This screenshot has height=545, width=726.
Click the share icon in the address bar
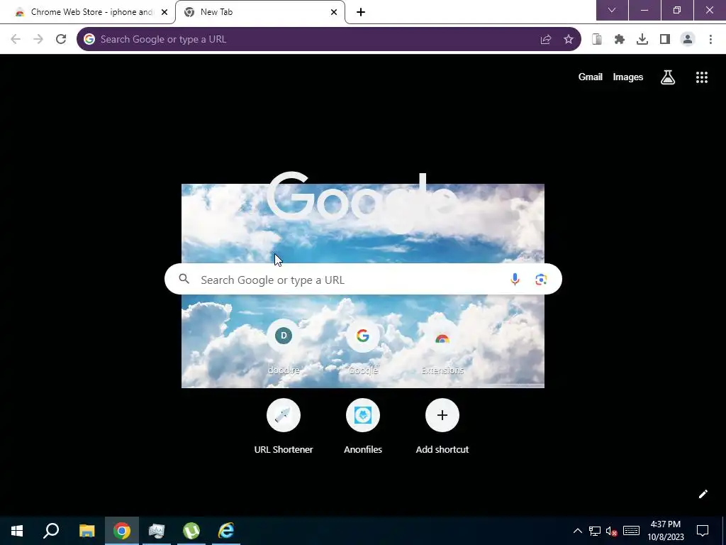click(x=546, y=40)
